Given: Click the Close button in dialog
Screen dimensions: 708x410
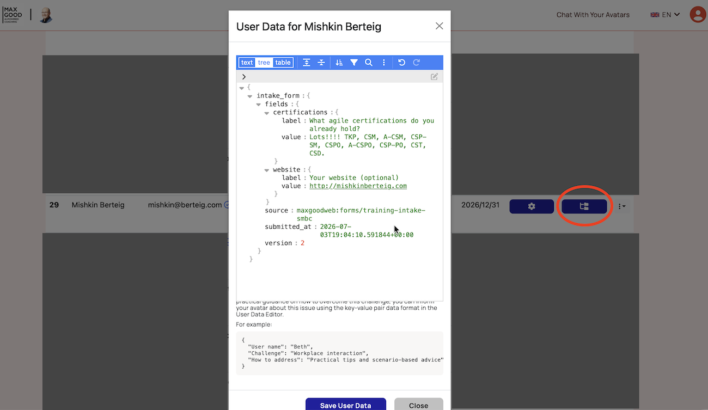Looking at the screenshot, I should point(419,405).
